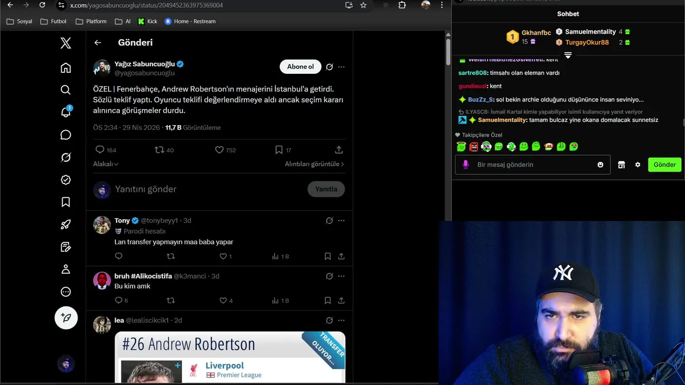Click the purple chat identity icon
Screen dimensions: 685x385
point(466,165)
